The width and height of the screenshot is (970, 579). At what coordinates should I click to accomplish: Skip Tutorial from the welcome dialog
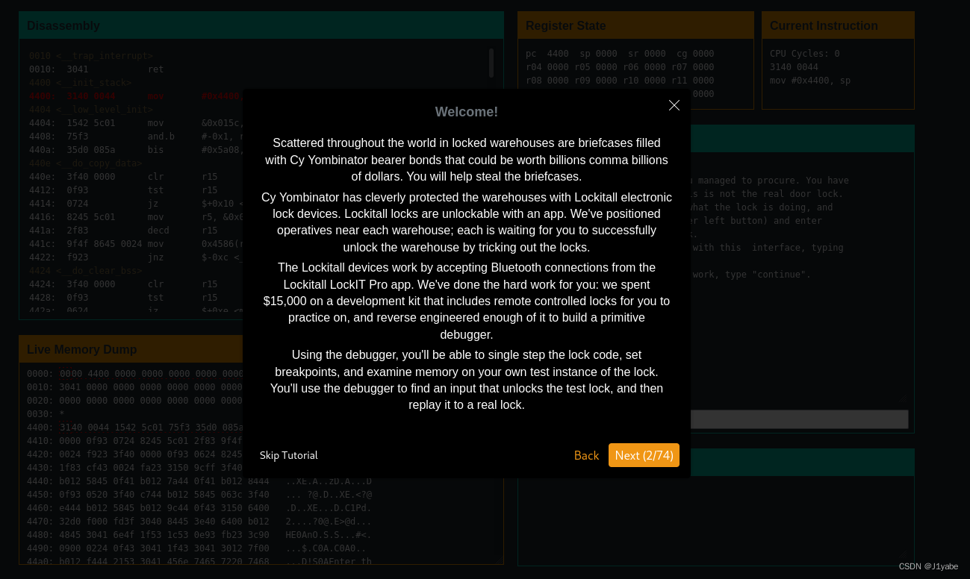pyautogui.click(x=288, y=455)
